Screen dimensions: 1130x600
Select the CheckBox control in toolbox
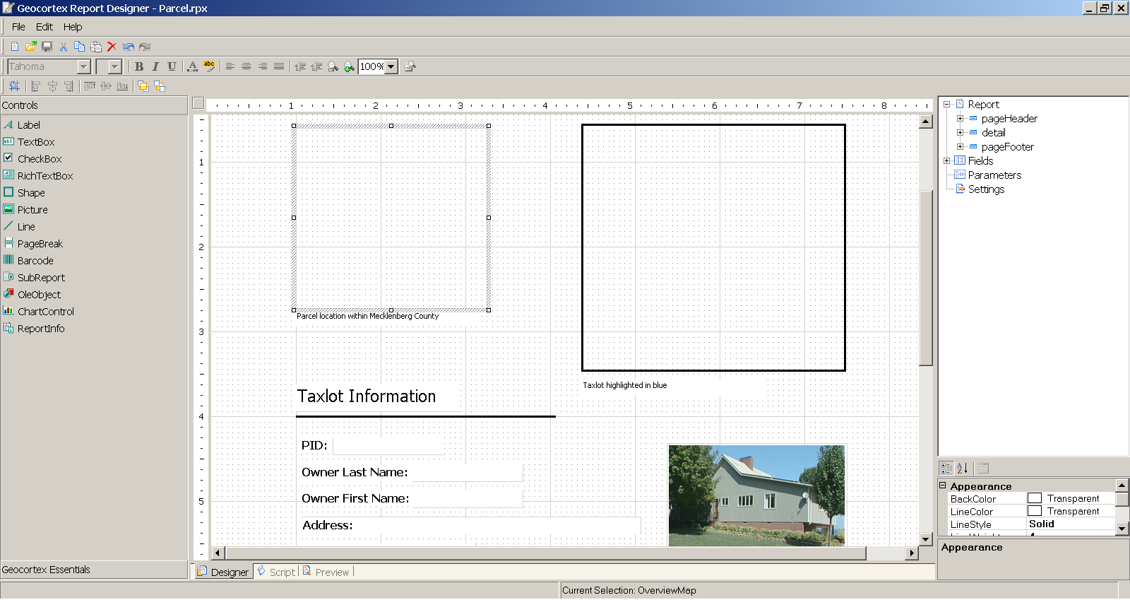[32, 159]
